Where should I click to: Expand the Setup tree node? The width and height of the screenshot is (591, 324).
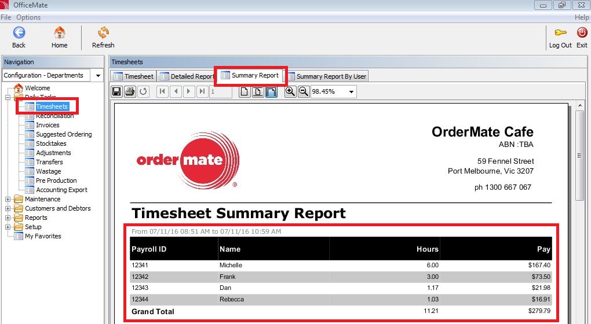click(x=8, y=227)
